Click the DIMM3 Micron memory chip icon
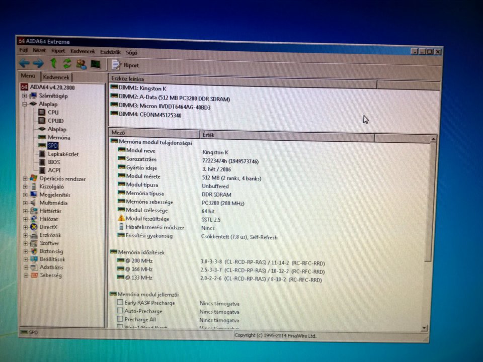This screenshot has width=483, height=362. [x=114, y=105]
